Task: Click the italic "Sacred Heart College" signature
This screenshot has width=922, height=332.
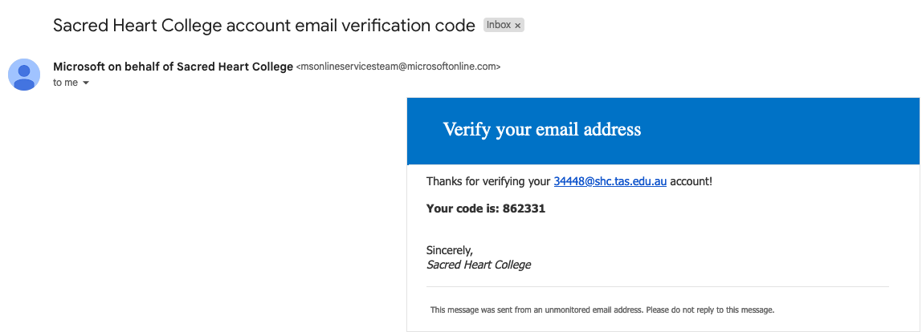Action: [479, 265]
